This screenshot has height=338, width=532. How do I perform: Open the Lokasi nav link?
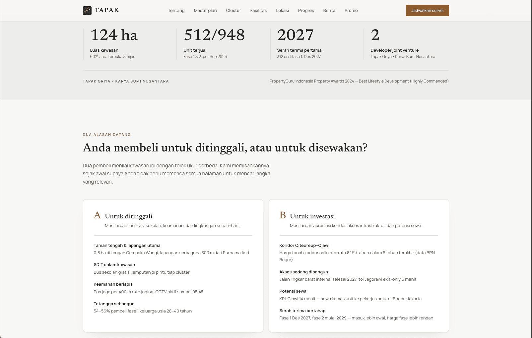coord(282,11)
